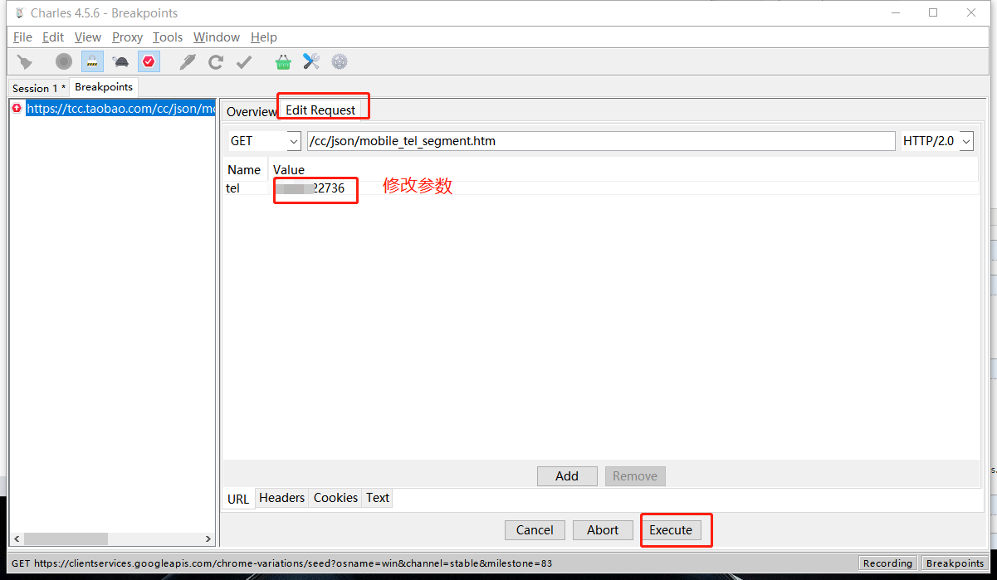Close the Charles window

point(971,13)
